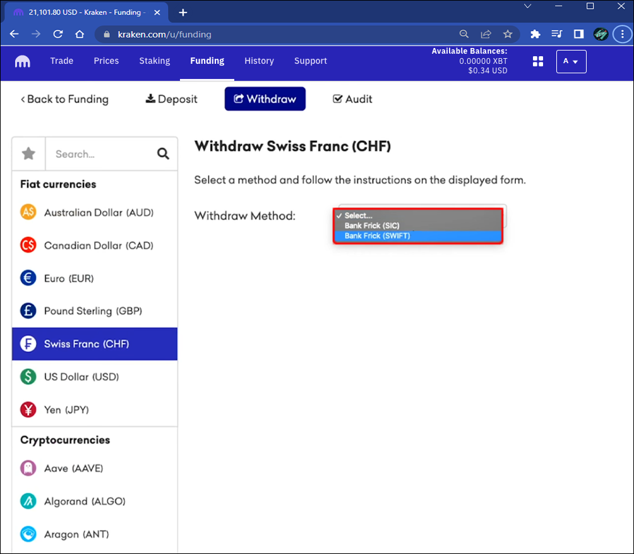This screenshot has height=554, width=634.
Task: Bookmark page with star icon
Action: (x=508, y=34)
